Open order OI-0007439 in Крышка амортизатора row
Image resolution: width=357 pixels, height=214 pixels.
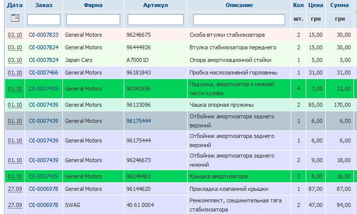click(43, 176)
